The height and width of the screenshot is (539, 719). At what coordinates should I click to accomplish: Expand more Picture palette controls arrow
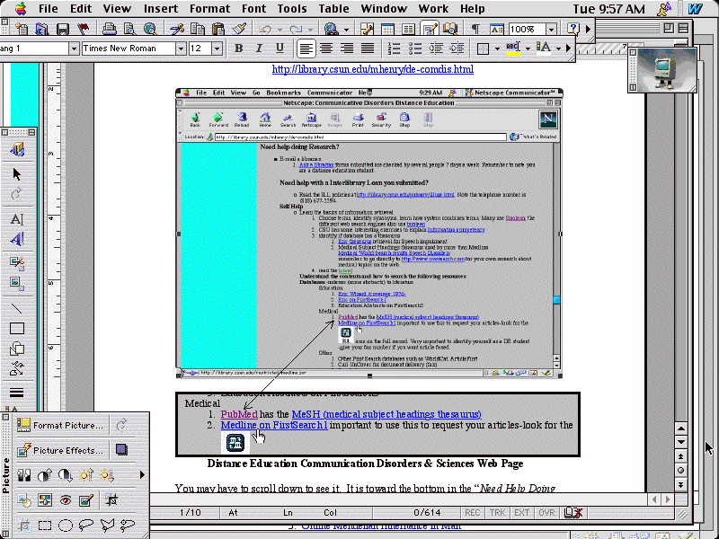click(142, 475)
